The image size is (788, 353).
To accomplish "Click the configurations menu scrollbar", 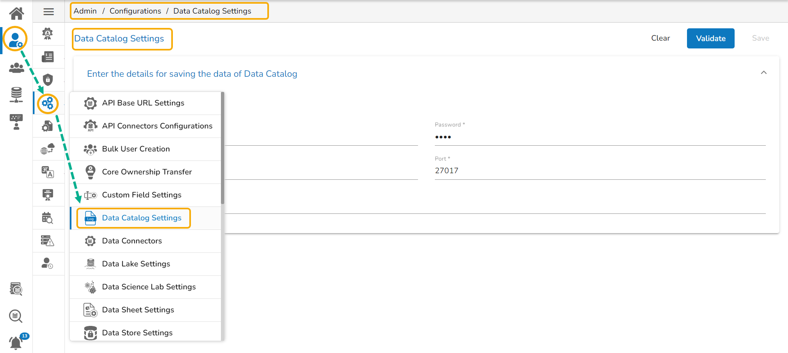I will point(223,148).
